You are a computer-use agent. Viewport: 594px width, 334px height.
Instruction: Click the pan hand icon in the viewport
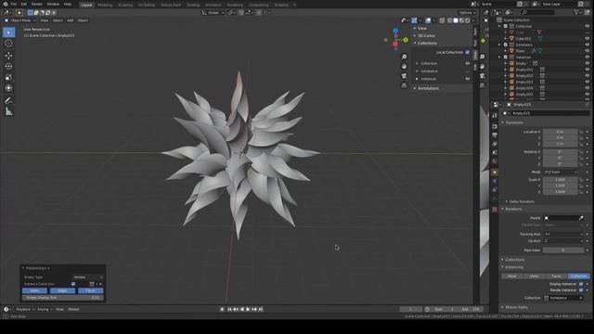405,66
